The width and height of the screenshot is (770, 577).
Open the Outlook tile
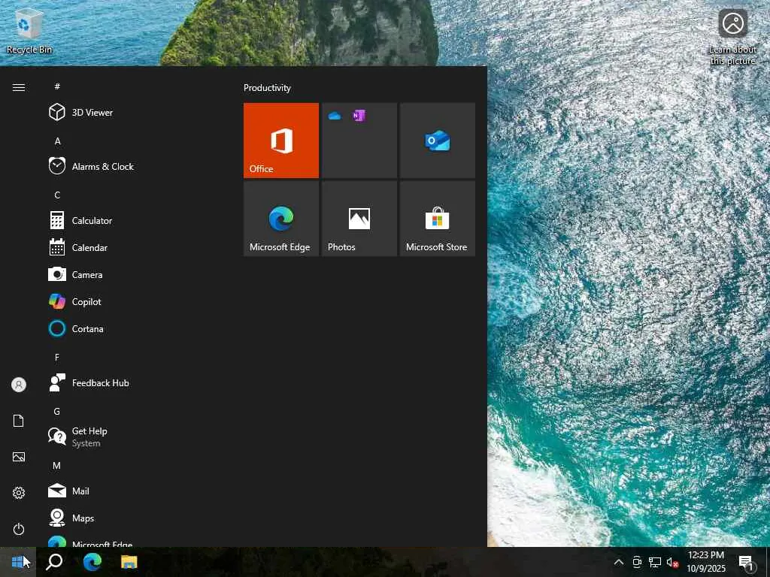(x=437, y=140)
